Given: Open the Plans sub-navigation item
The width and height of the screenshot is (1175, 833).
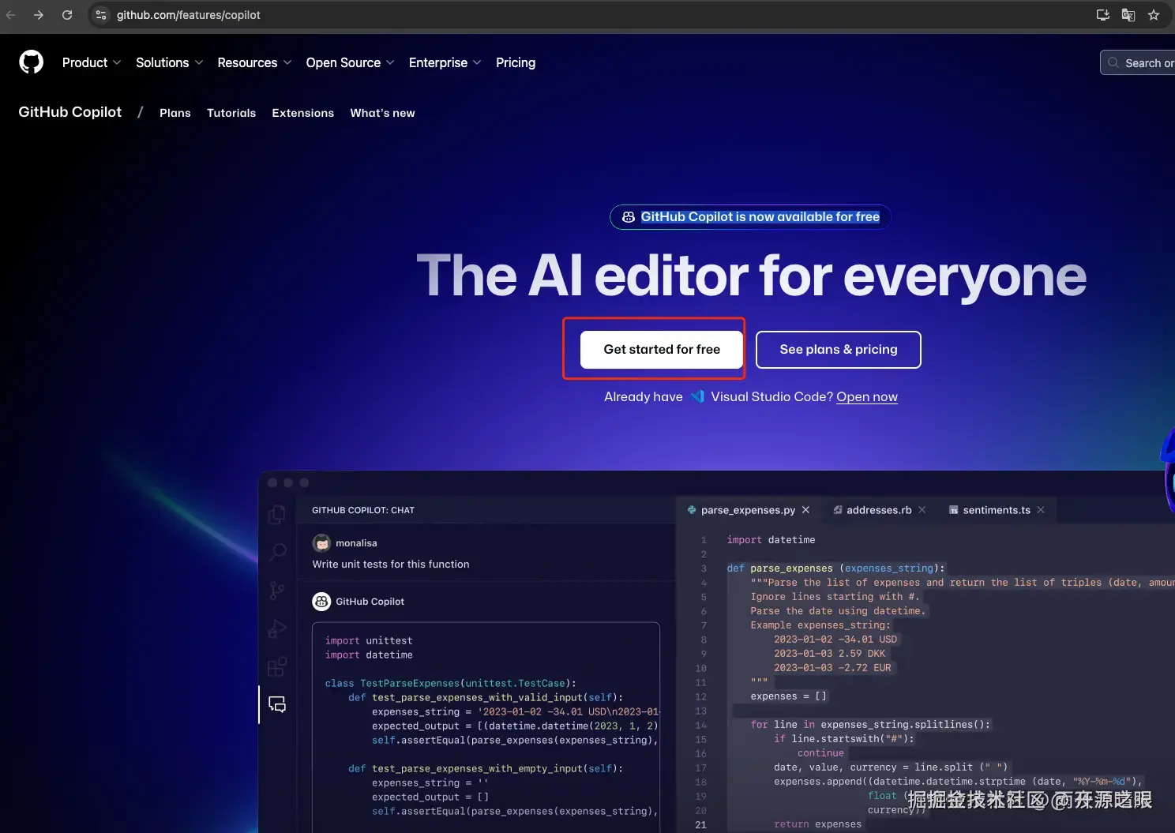Looking at the screenshot, I should (175, 113).
